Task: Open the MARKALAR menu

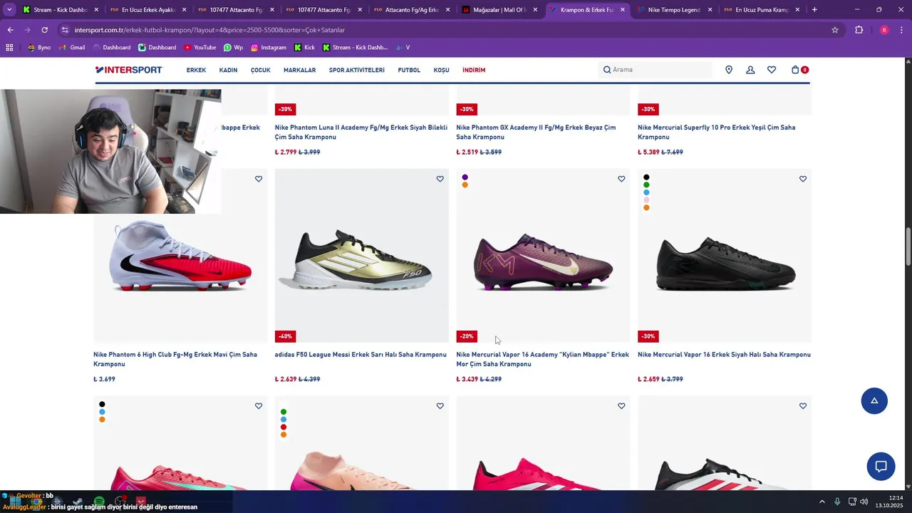Action: (299, 71)
